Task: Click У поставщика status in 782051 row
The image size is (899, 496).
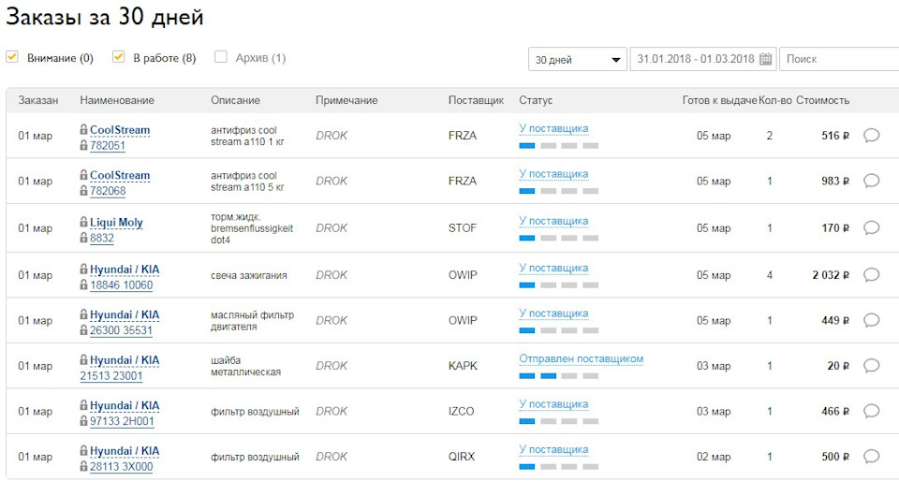Action: [x=553, y=128]
